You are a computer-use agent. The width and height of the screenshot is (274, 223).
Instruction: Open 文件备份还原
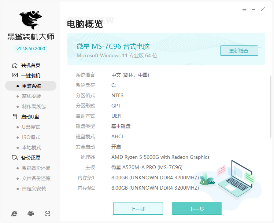[36, 178]
